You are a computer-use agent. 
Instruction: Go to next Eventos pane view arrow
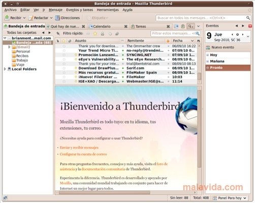(x=243, y=26)
